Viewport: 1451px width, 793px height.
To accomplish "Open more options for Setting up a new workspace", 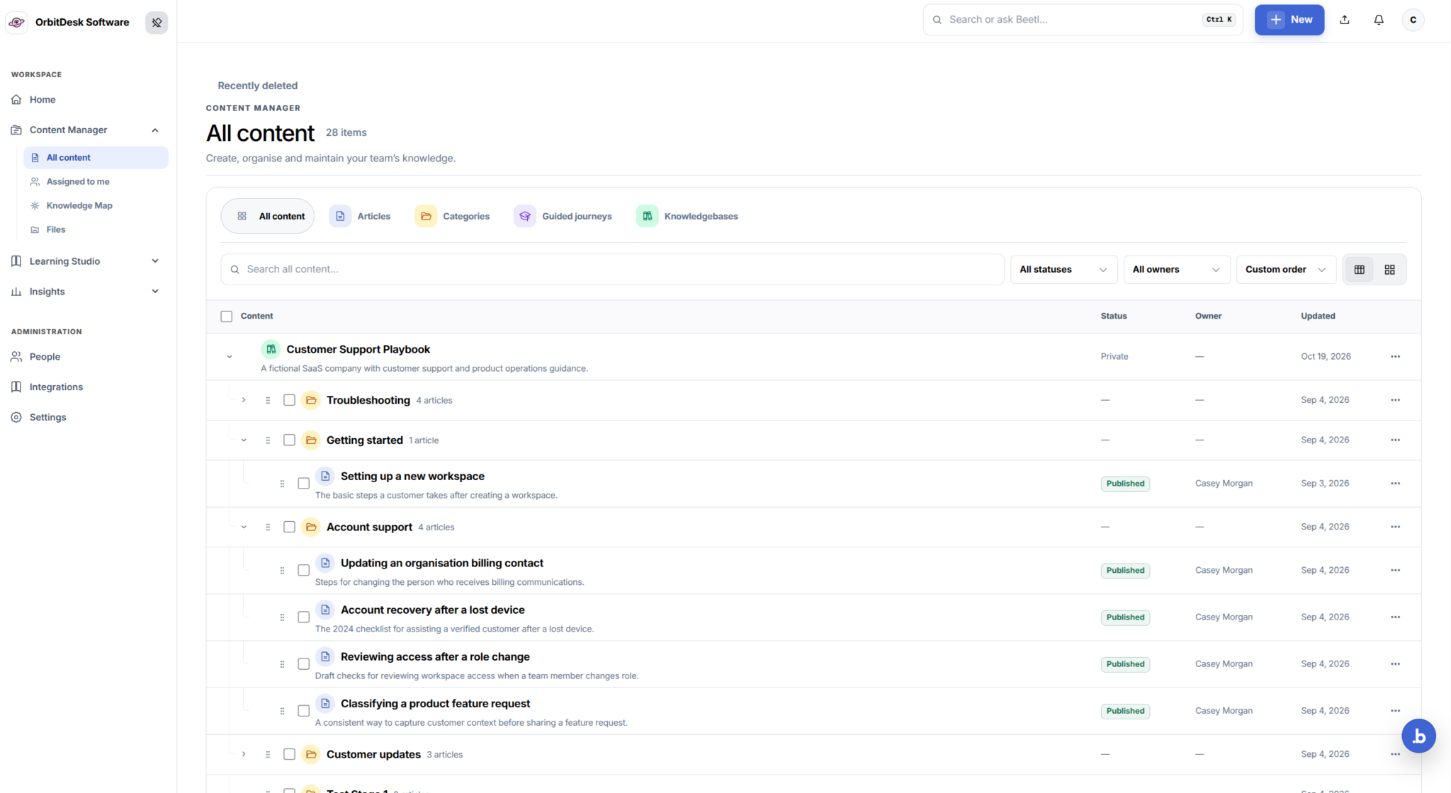I will point(1395,484).
